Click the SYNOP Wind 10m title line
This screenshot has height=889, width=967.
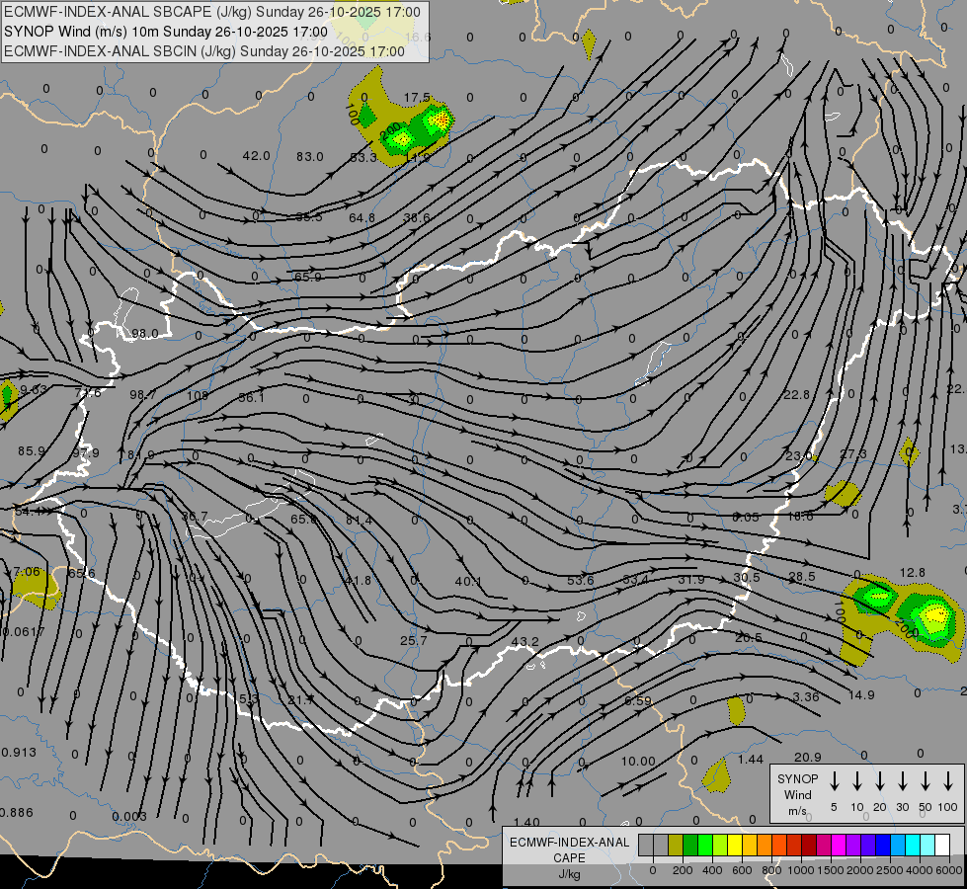[x=165, y=32]
